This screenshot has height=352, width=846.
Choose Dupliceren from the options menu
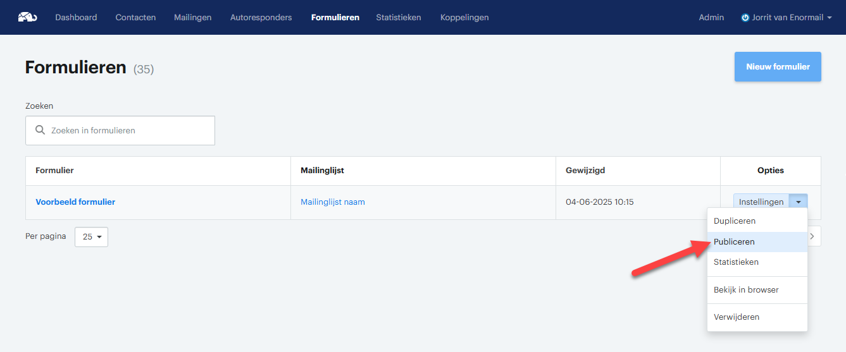(x=757, y=221)
